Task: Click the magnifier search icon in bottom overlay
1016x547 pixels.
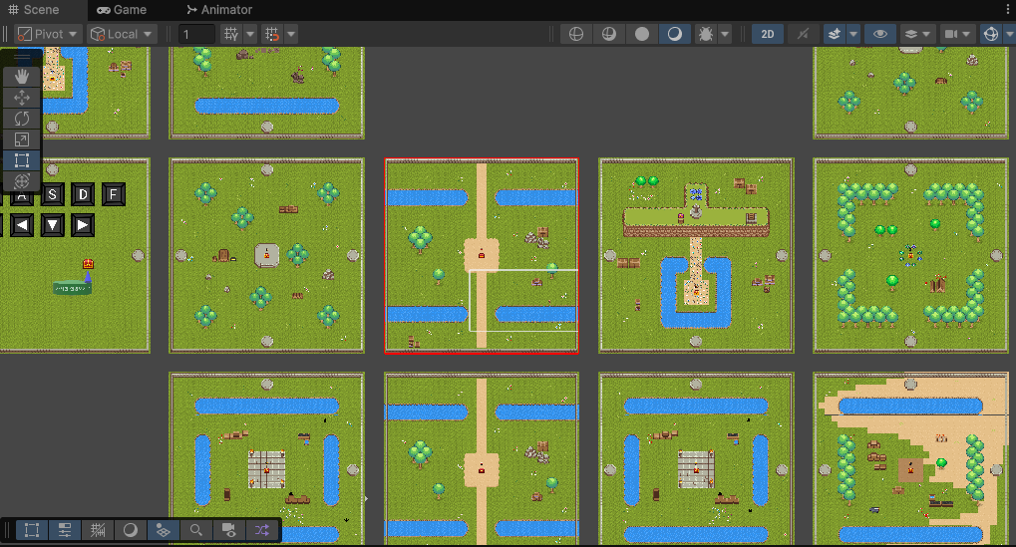Action: (197, 530)
